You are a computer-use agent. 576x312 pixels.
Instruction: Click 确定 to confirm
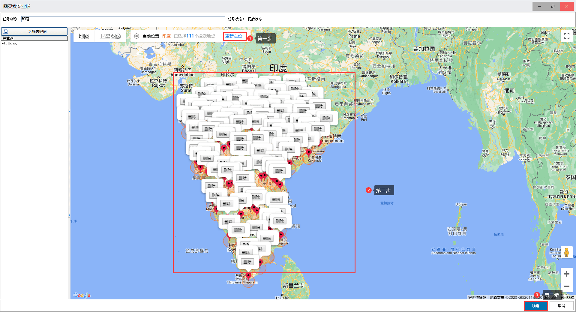tap(536, 306)
